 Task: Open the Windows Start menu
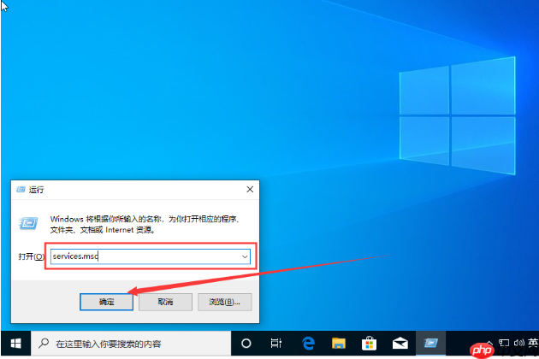coord(15,344)
